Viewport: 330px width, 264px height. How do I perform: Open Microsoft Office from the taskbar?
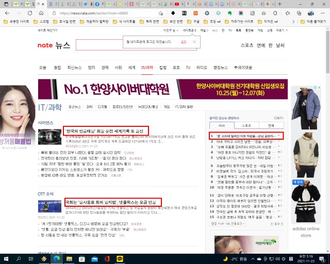pyautogui.click(x=107, y=259)
